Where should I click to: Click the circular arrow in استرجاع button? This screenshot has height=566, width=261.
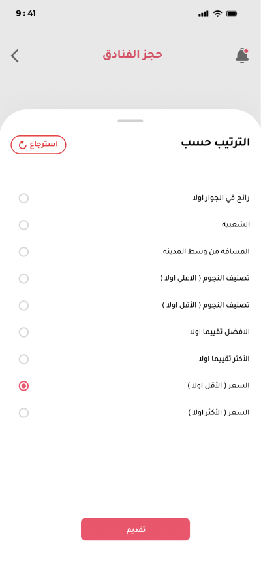[x=22, y=145]
